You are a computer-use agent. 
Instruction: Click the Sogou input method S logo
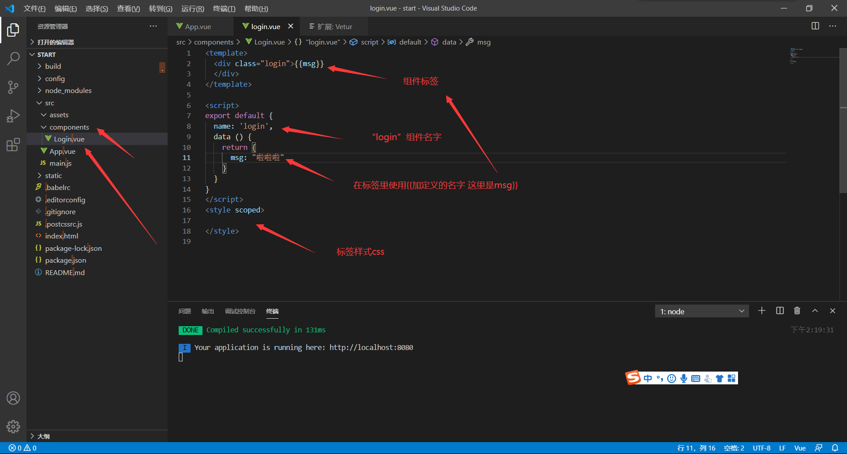point(633,378)
